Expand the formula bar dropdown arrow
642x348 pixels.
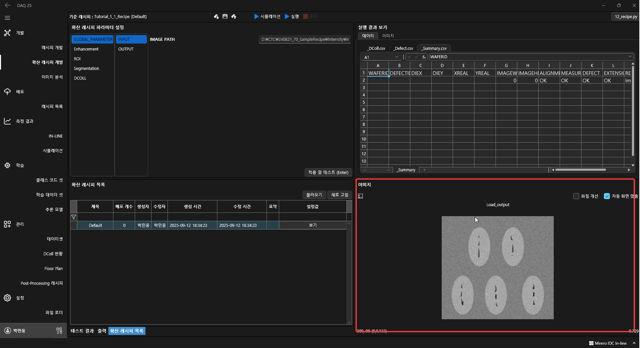tap(630, 57)
